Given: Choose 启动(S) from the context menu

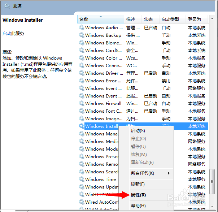Looking at the screenshot, I should pos(151,131).
